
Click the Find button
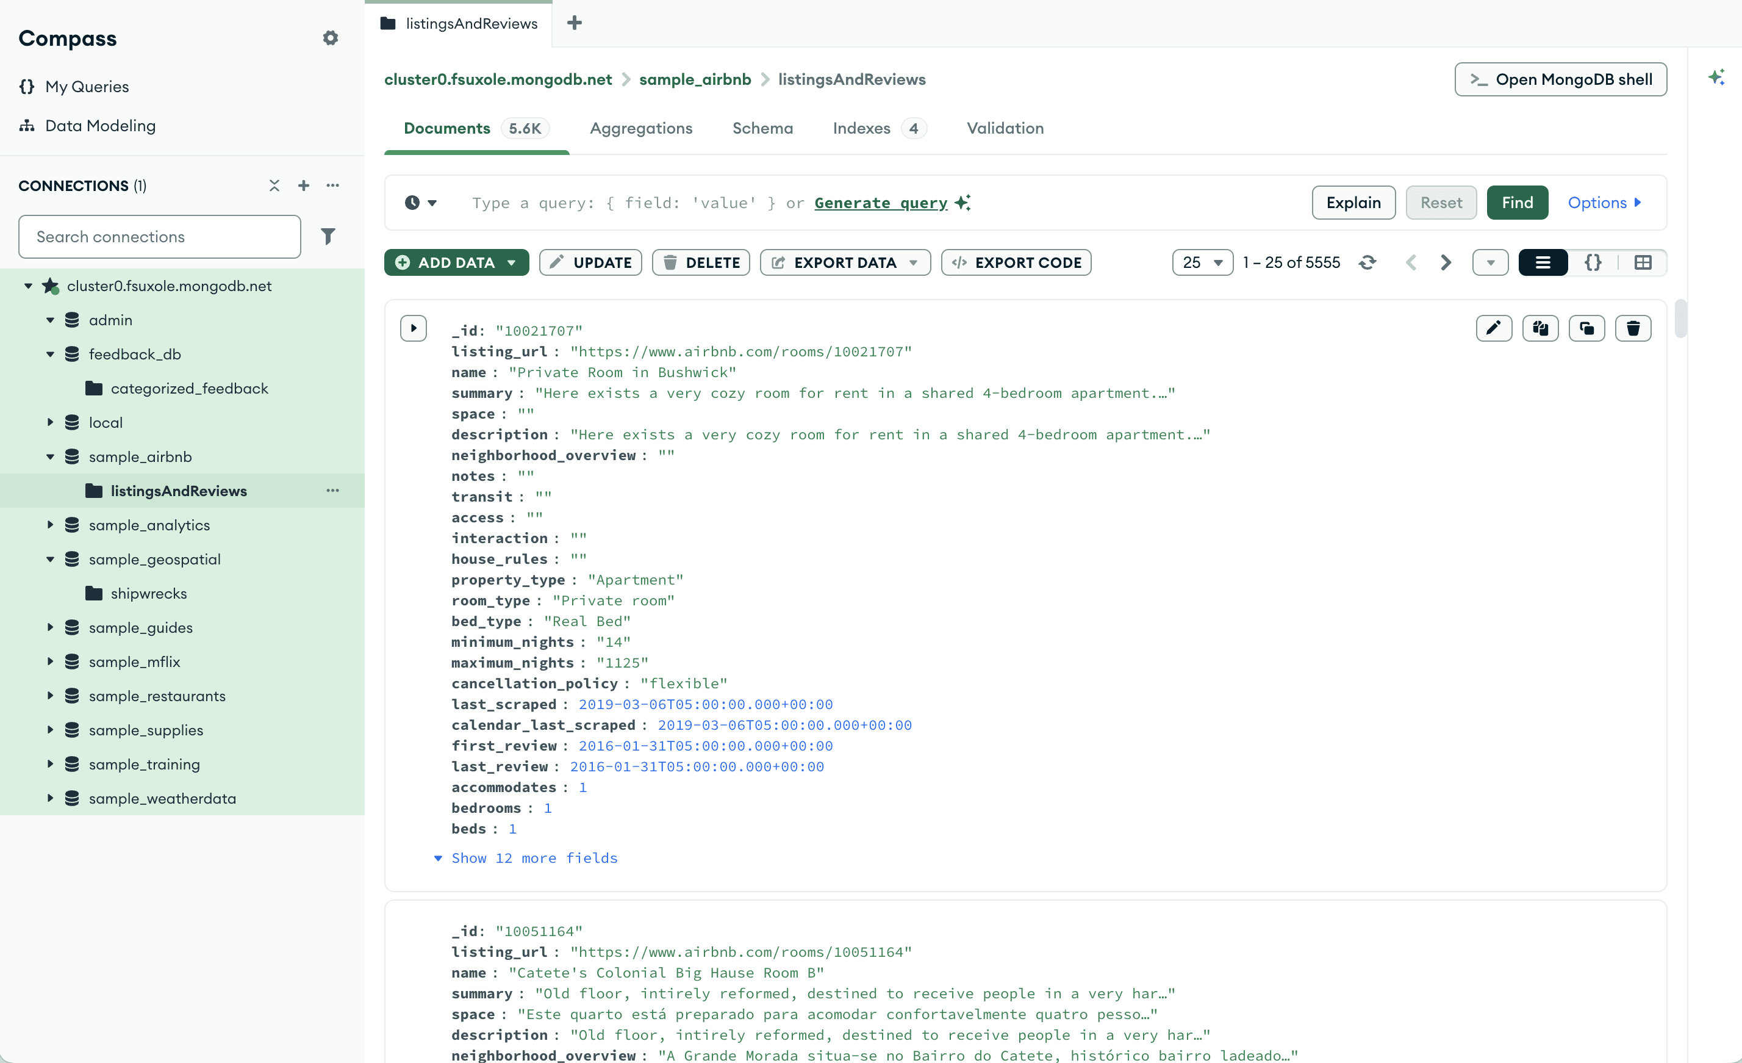pos(1516,203)
